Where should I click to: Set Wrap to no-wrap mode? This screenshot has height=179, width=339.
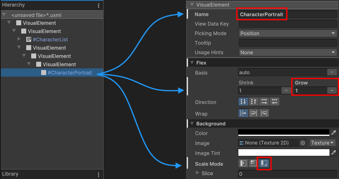pos(243,113)
